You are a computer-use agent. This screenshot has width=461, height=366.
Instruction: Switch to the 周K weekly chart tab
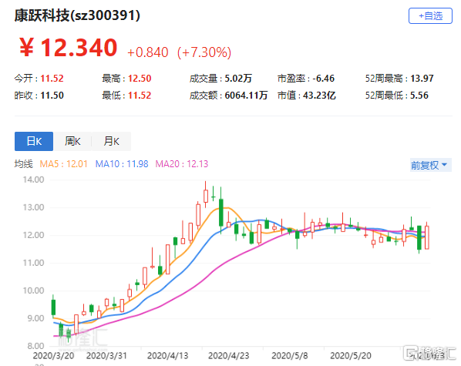72,142
